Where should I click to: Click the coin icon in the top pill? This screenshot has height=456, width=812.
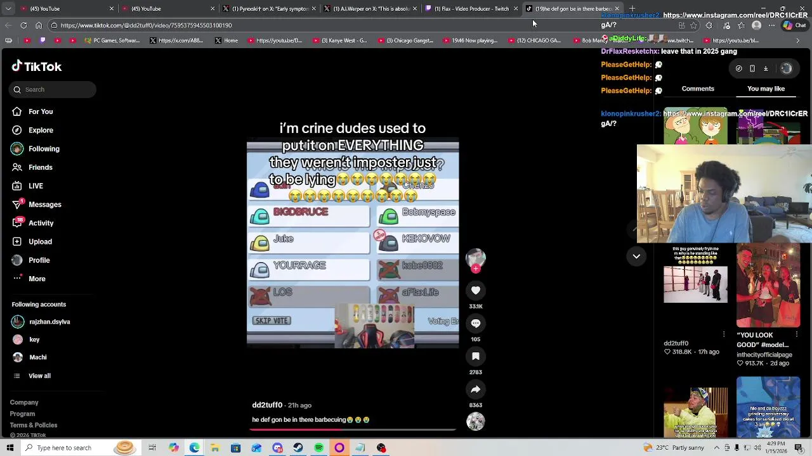click(x=738, y=68)
